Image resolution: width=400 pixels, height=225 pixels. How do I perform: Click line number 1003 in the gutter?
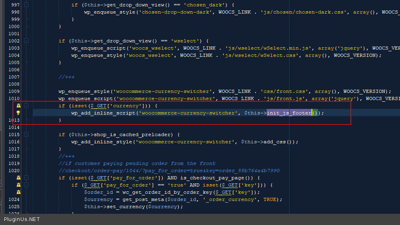click(x=14, y=48)
